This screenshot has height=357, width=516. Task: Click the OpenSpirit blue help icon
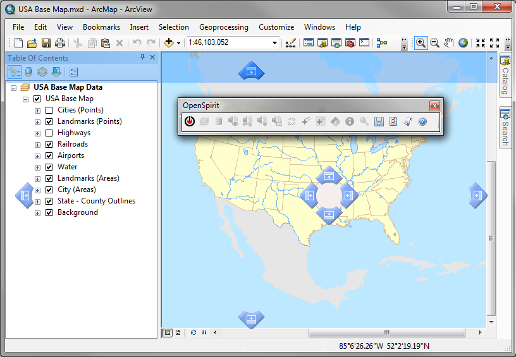pyautogui.click(x=422, y=121)
